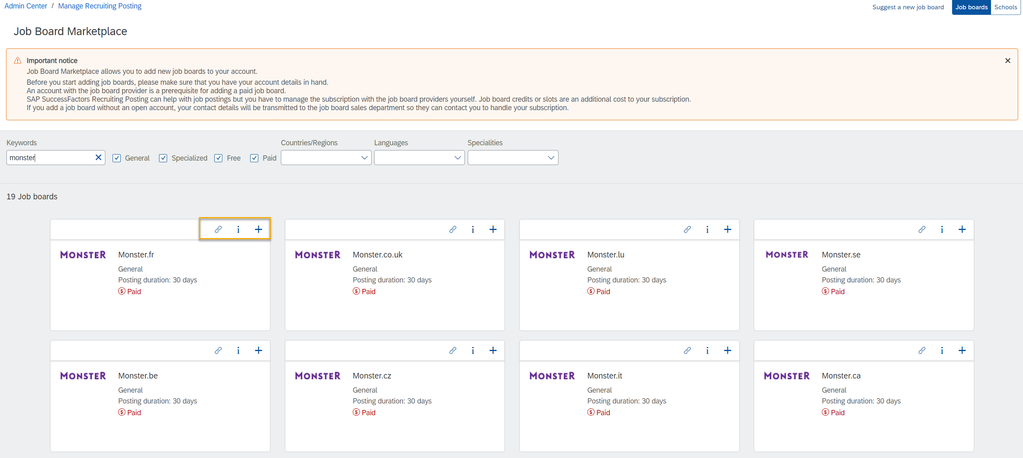The image size is (1023, 458).
Task: Uncheck the Free filter checkbox
Action: click(218, 158)
